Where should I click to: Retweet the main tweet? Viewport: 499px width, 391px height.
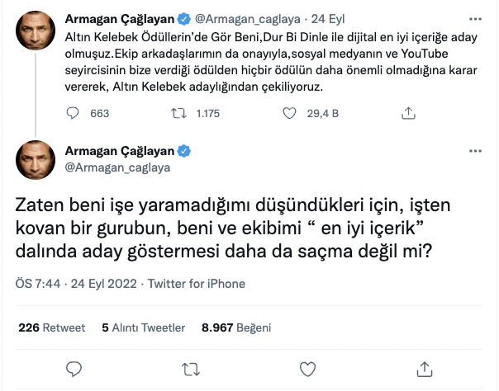coord(190,368)
